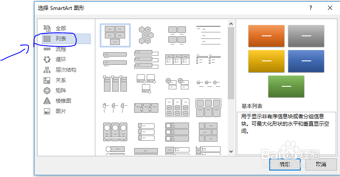This screenshot has height=177, width=340.
Task: Select the Grouped List with three rounded columns
Action: click(x=177, y=108)
